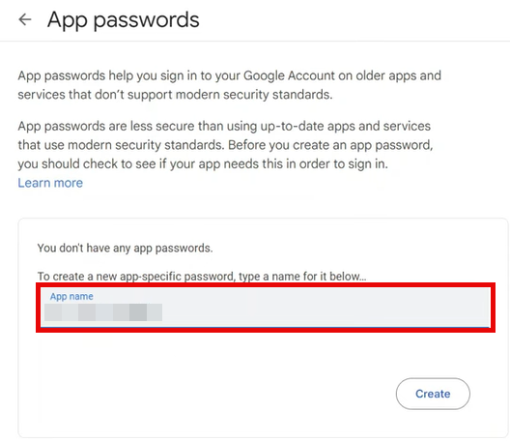
Task: Click the words 'modern security standards' in first paragraph
Action: (254, 95)
